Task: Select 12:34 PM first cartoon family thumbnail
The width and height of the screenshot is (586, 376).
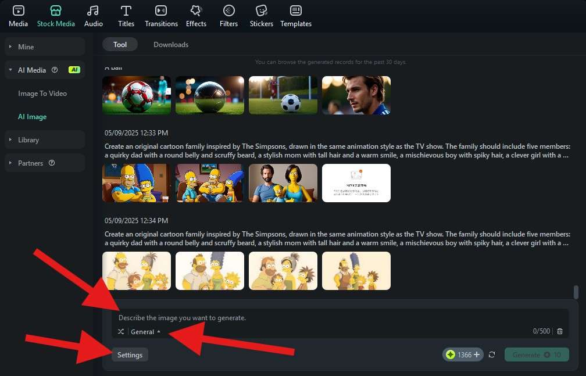Action: (x=137, y=271)
